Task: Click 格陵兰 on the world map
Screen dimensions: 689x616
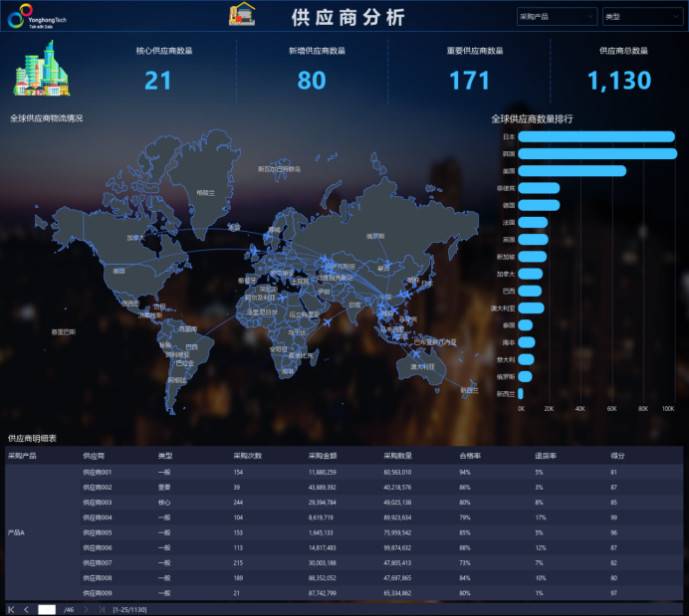Action: point(206,192)
